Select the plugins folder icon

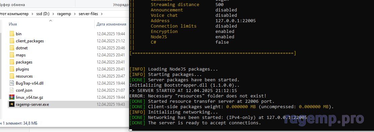(x=12, y=69)
